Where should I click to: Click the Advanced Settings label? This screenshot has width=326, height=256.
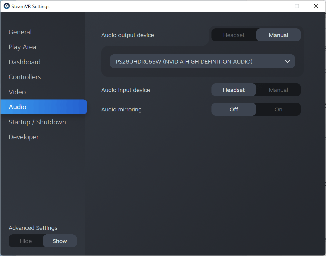coord(33,228)
